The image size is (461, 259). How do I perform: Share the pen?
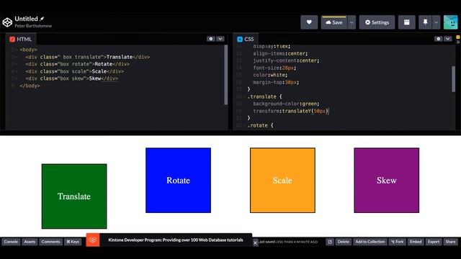click(x=450, y=242)
